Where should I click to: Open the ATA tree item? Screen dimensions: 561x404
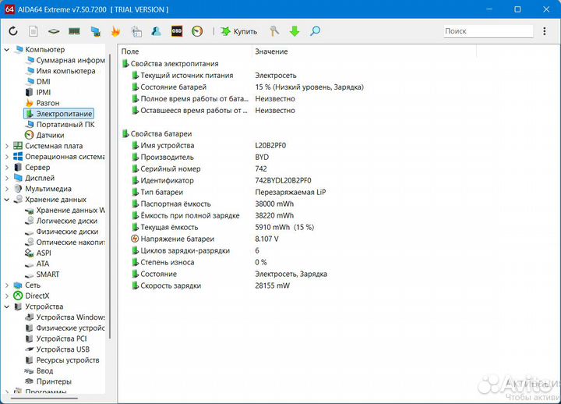[x=37, y=264]
